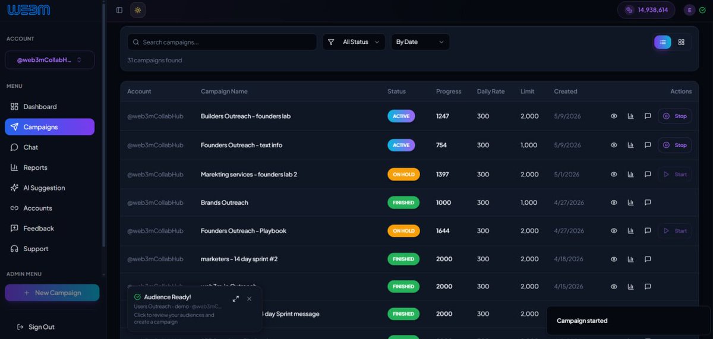Stop Builders Outreach – founders lab campaign

pos(675,116)
